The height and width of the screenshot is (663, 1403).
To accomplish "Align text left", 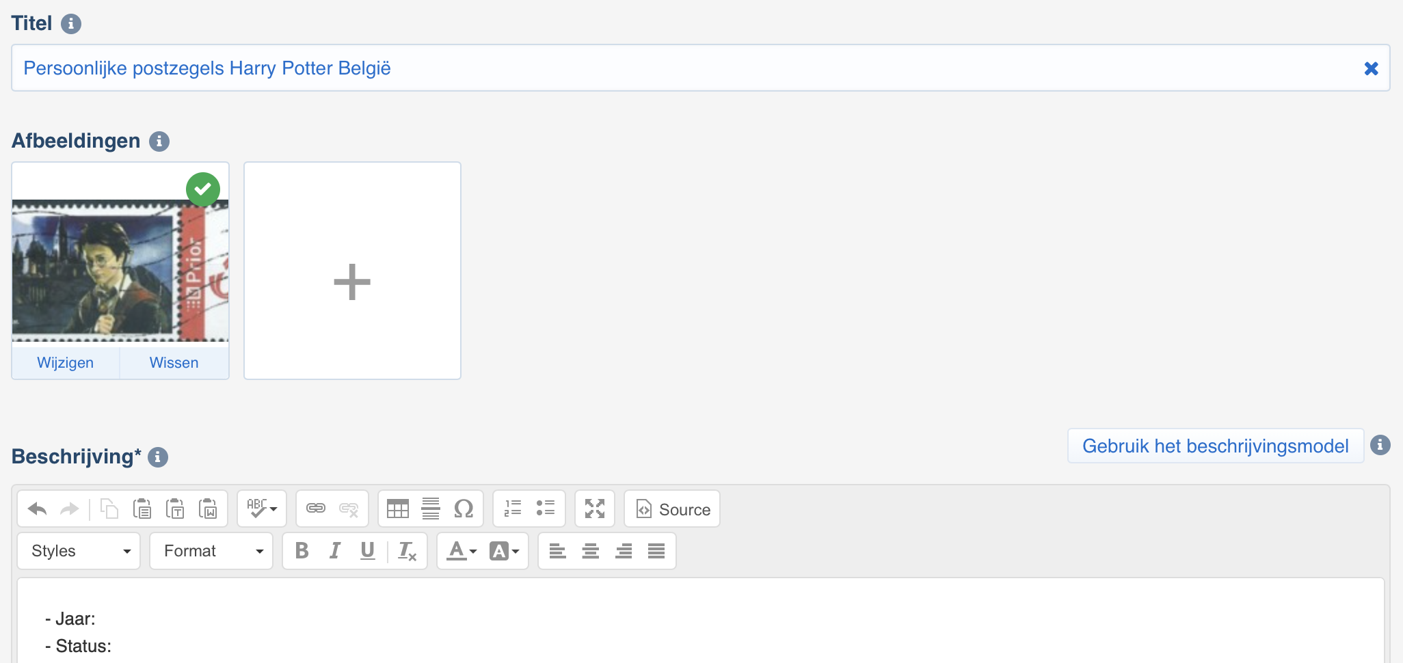I will coord(558,551).
